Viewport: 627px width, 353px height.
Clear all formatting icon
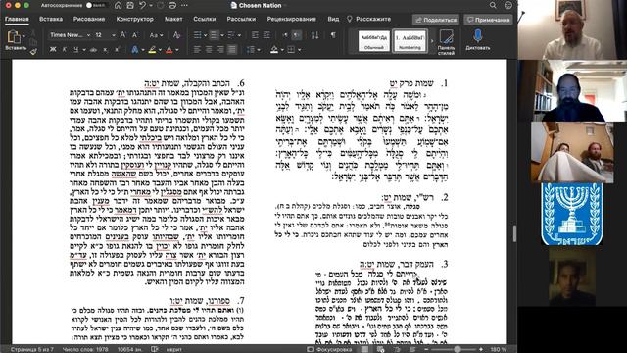tap(176, 35)
